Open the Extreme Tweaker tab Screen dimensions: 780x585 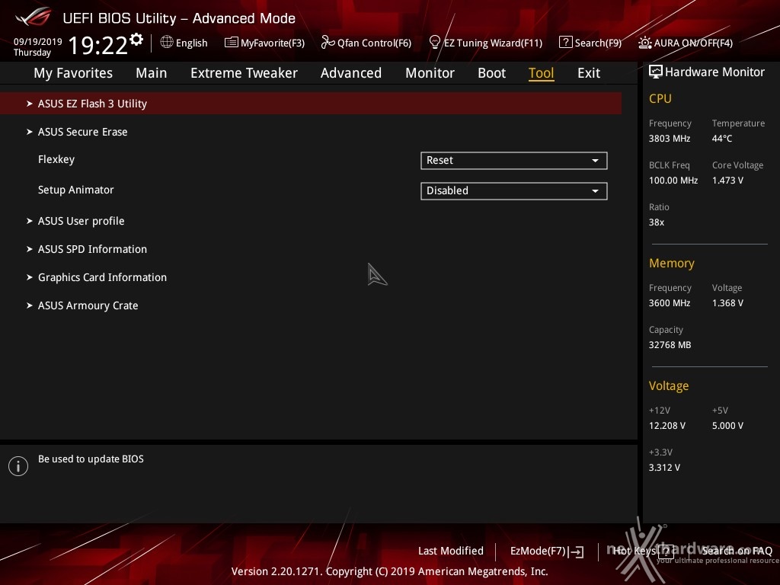click(x=244, y=73)
